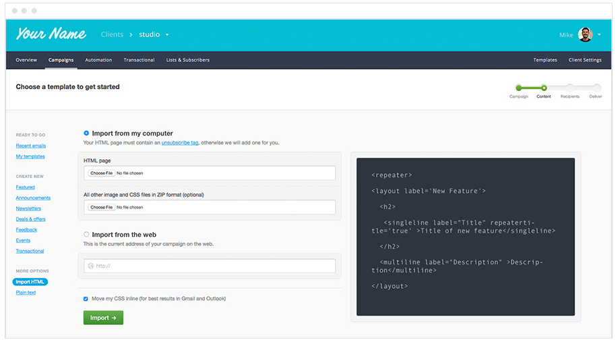616x342 pixels.
Task: Open Client Settings
Action: [x=585, y=60]
